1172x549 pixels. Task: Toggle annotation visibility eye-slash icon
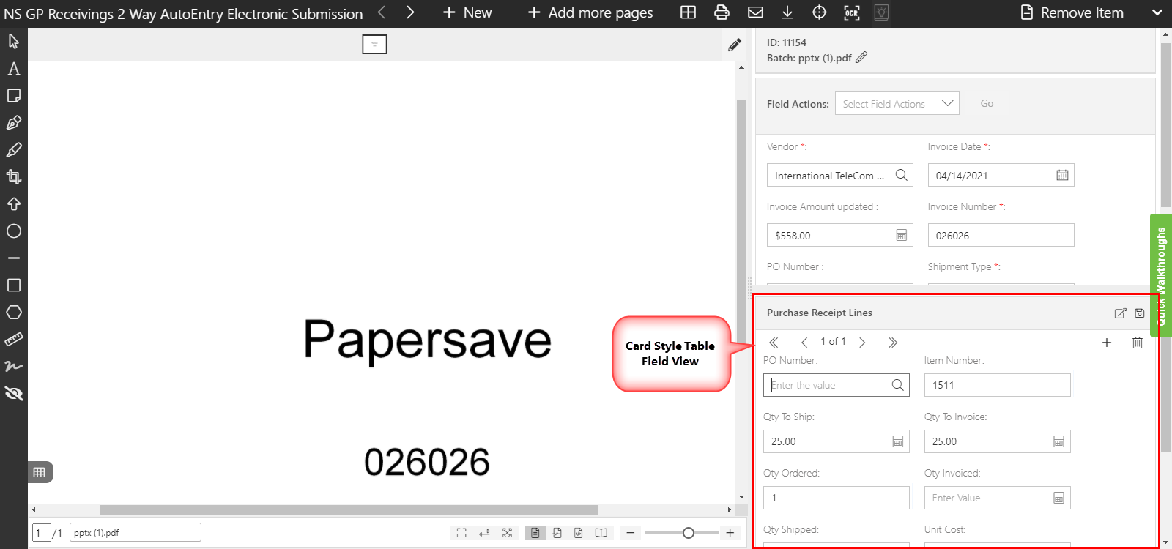pyautogui.click(x=13, y=394)
